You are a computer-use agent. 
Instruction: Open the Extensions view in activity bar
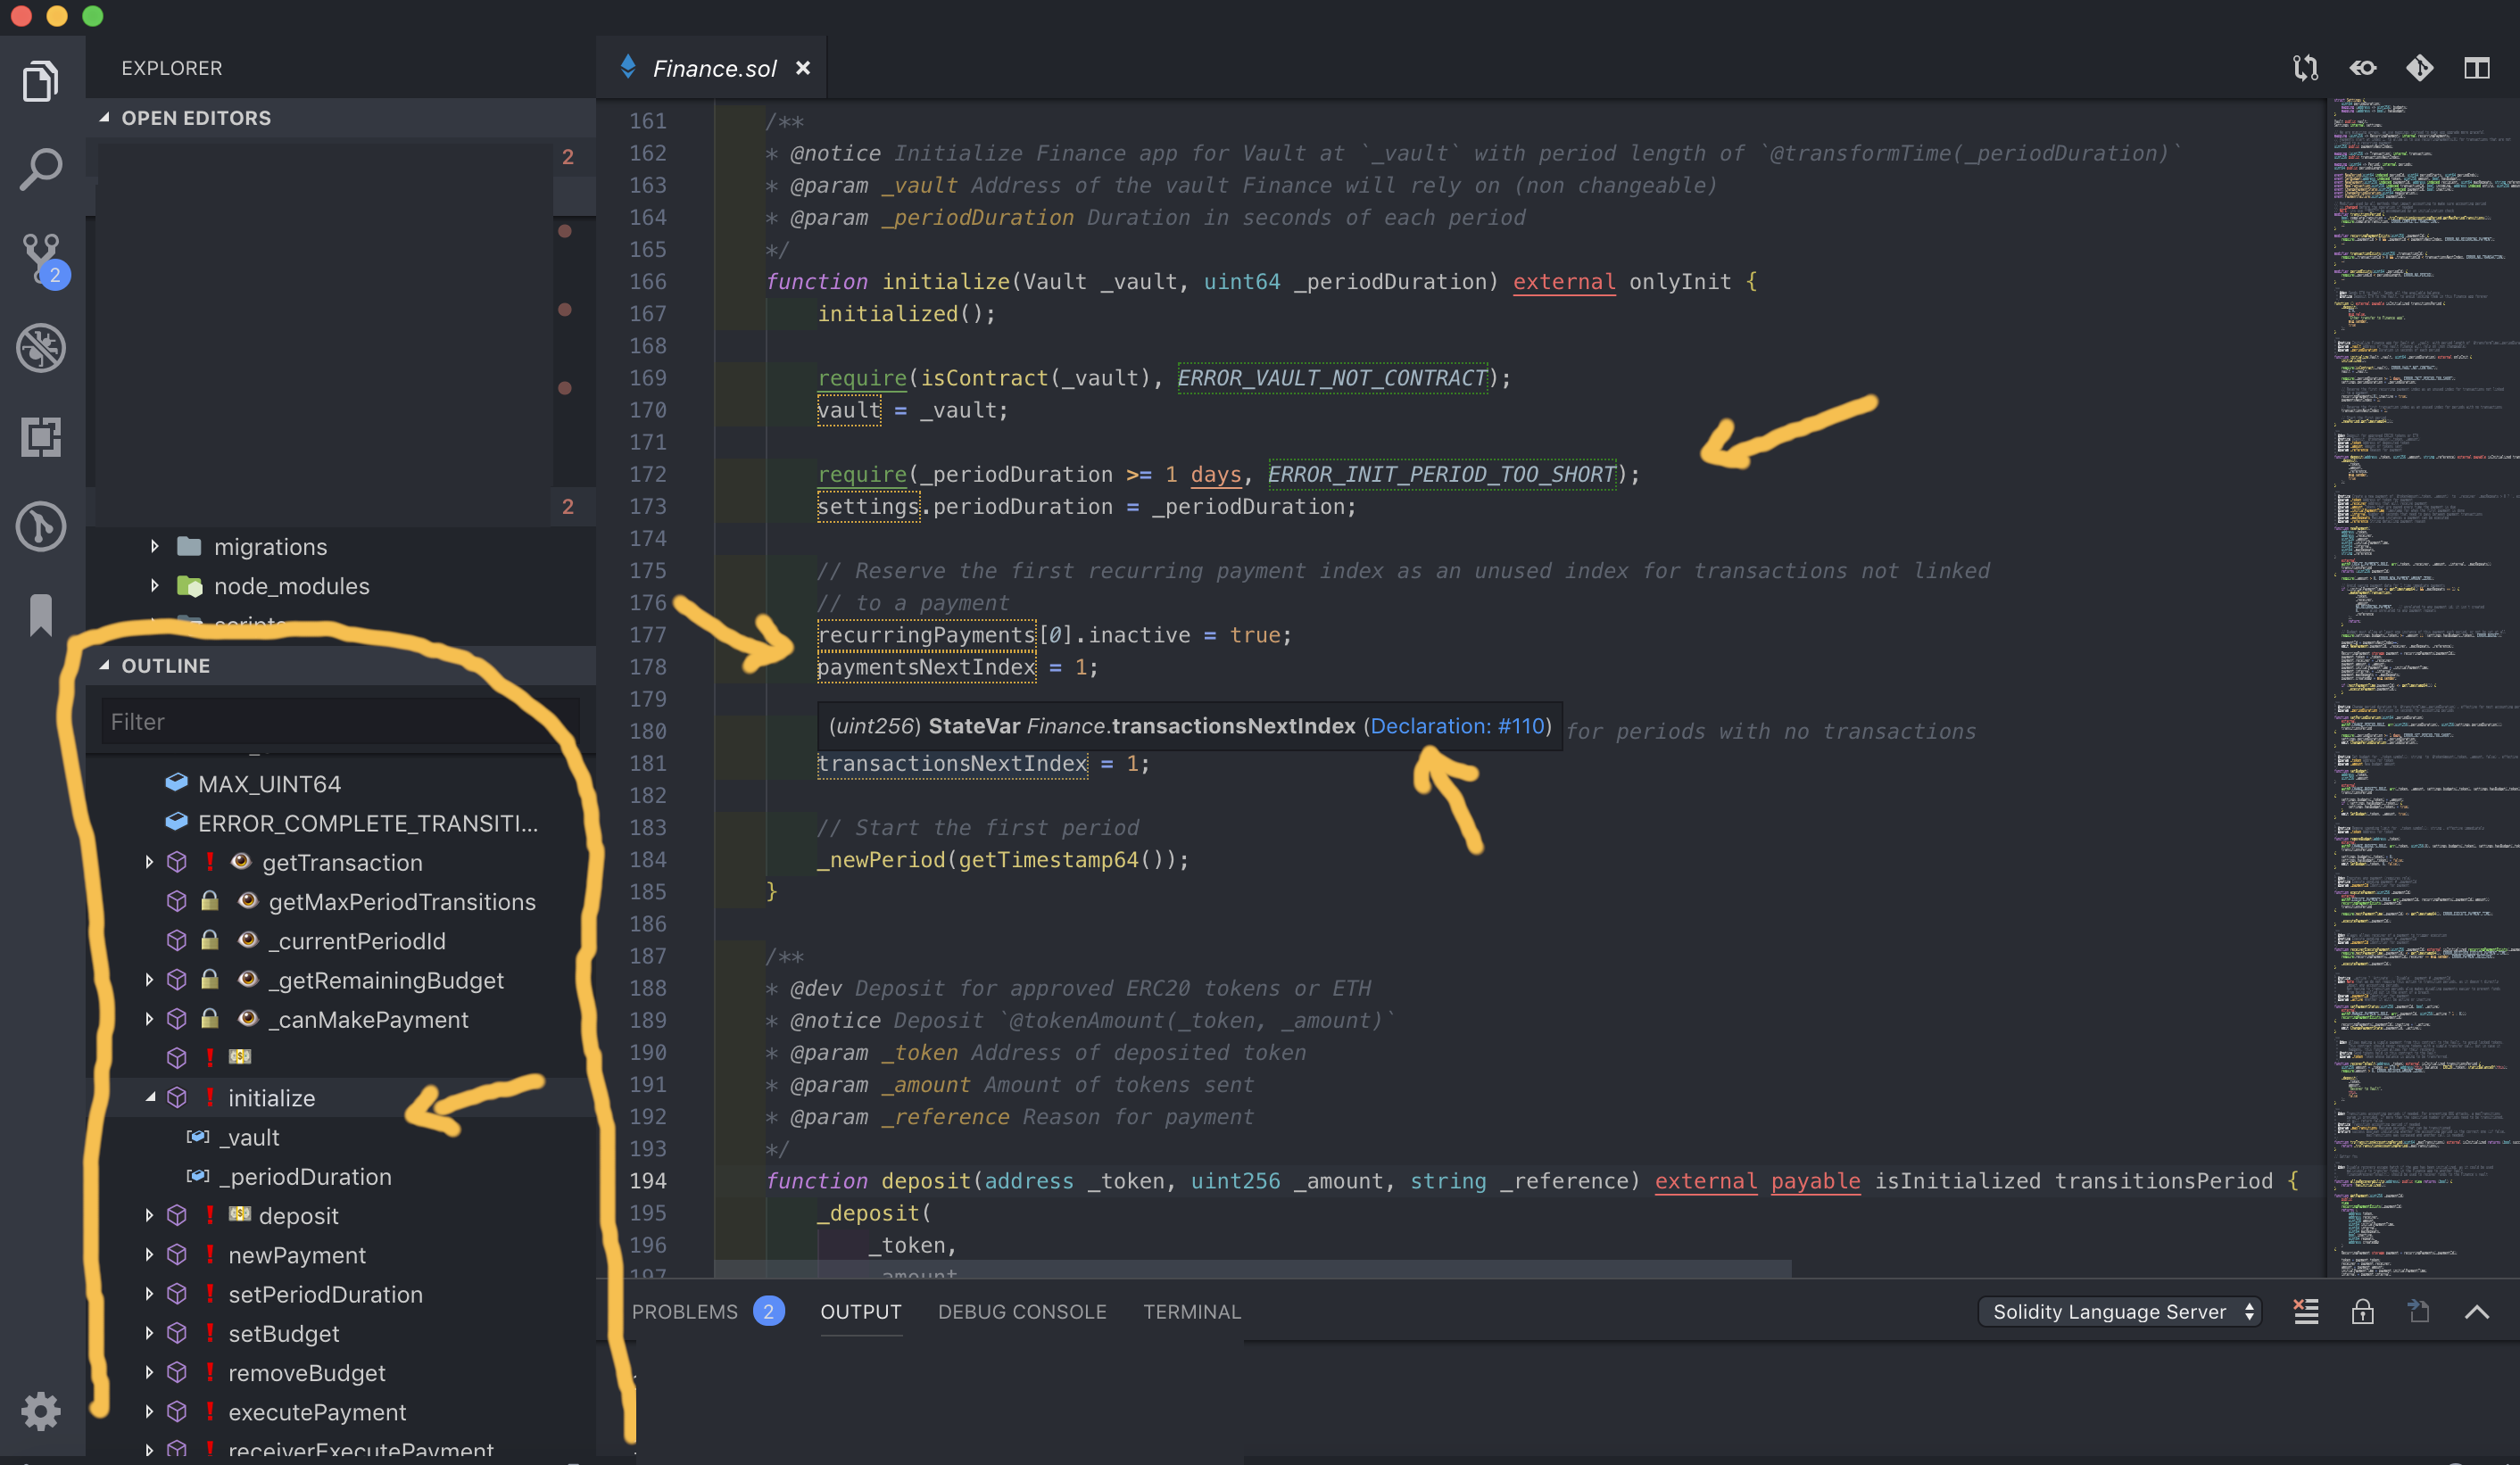tap(41, 437)
